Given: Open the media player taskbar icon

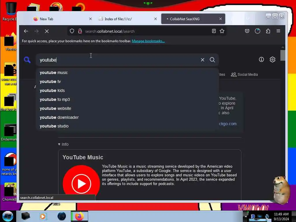Looking at the screenshot, I should 43,216.
